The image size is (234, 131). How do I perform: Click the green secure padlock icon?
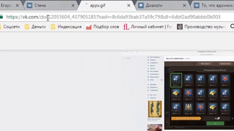point(1,17)
